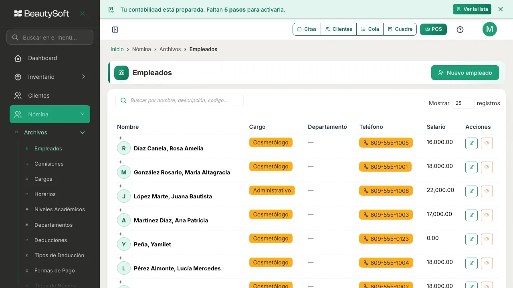Edit employee Díaz Canela, Rosa Amelia
This screenshot has height=288, width=513.
coord(471,143)
